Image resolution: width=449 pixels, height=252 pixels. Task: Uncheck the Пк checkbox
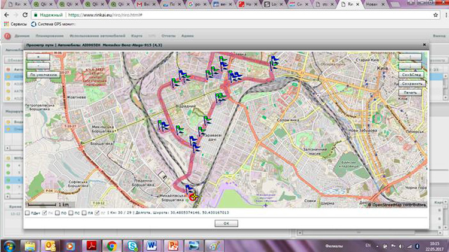click(x=43, y=212)
